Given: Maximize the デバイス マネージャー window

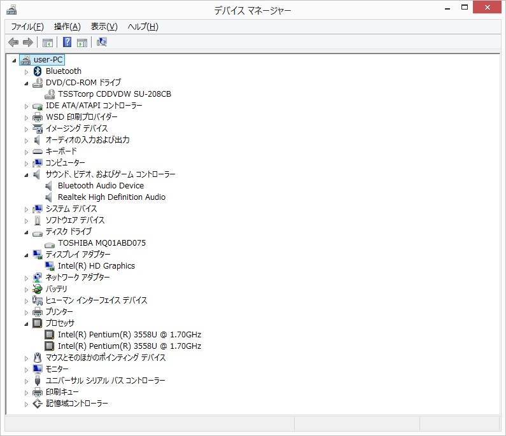Looking at the screenshot, I should pyautogui.click(x=465, y=7).
